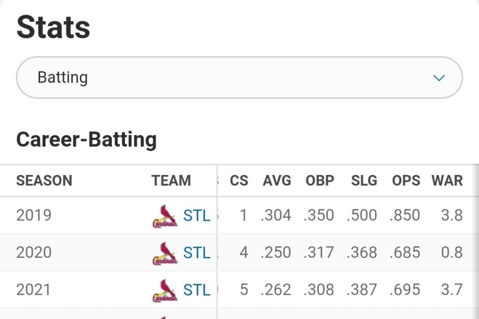Sort by the SEASON column header
Image resolution: width=479 pixels, height=319 pixels.
point(44,181)
